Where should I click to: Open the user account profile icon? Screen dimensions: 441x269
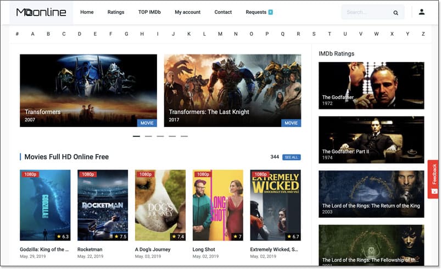coord(422,12)
